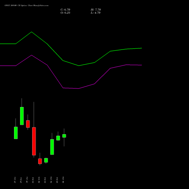Click the high price value H: 7.70
189x189 pixels.
96,10
